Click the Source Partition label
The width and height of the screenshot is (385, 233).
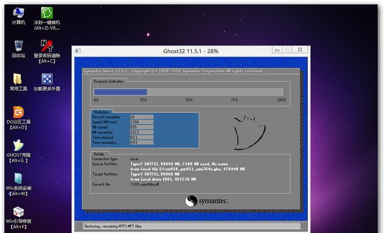[x=104, y=164]
